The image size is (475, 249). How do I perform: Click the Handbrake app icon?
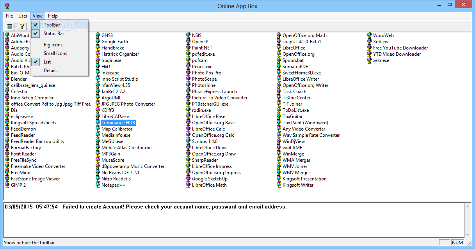click(98, 48)
